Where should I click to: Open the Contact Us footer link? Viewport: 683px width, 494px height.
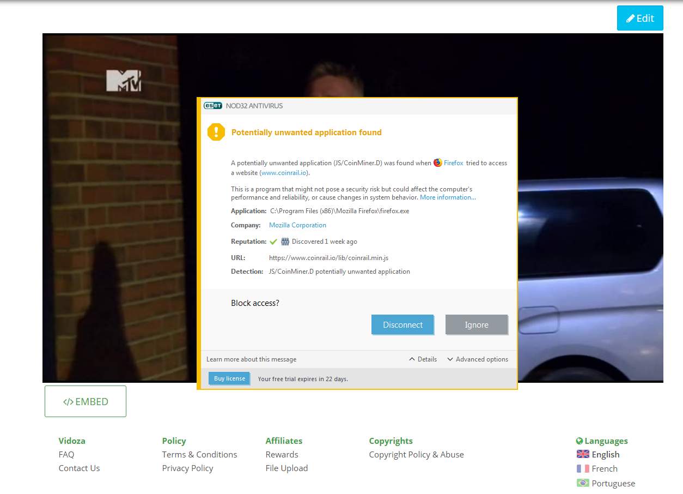(x=80, y=468)
